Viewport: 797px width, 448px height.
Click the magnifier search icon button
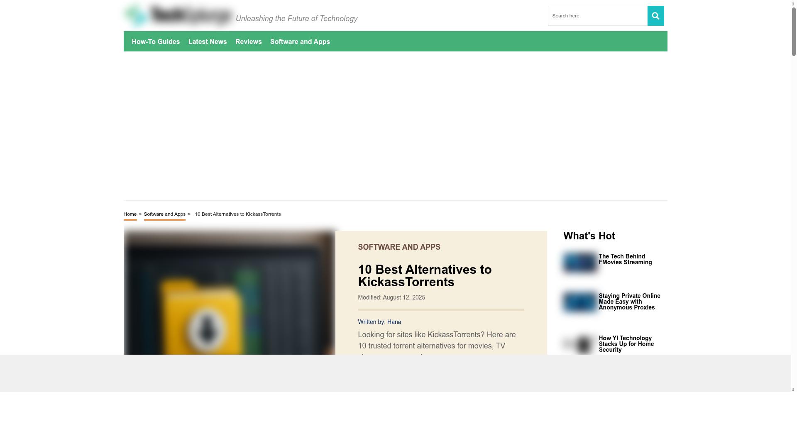pyautogui.click(x=655, y=16)
